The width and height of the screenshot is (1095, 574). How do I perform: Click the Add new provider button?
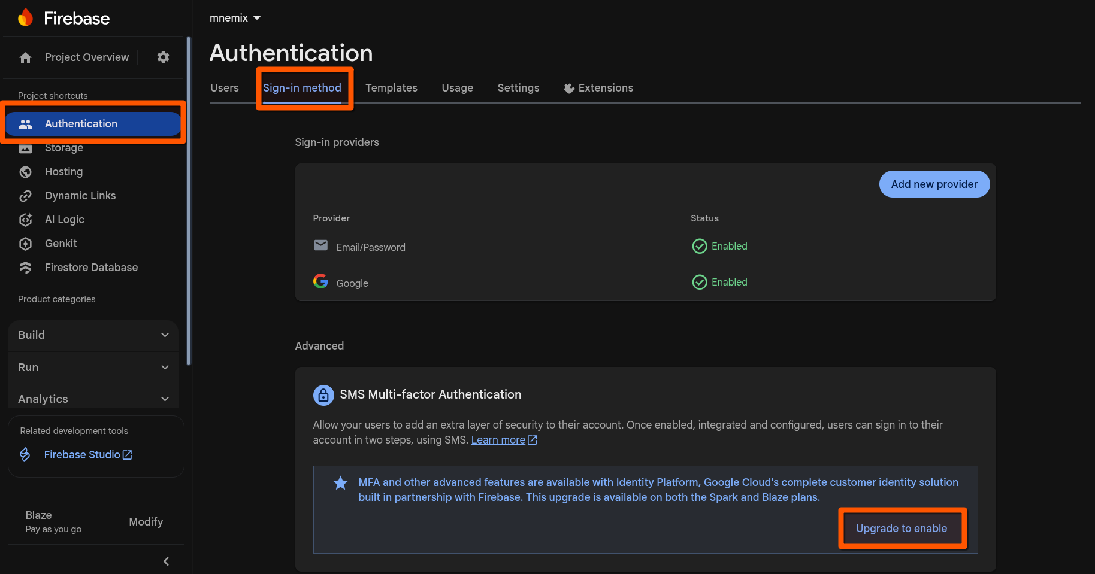(x=934, y=184)
